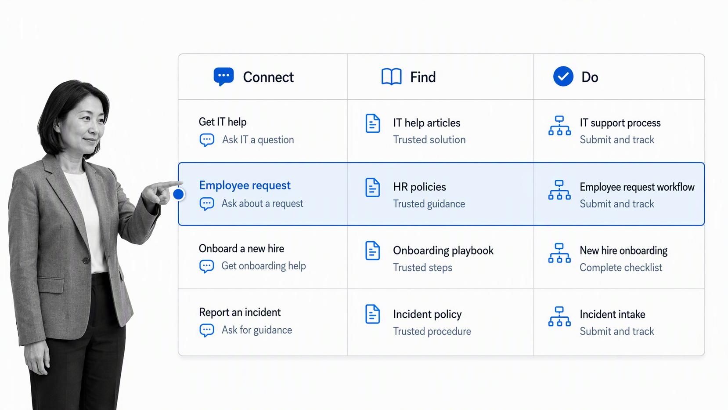Screen dimensions: 728x410
Task: Click the Ask about a request text
Action: pyautogui.click(x=262, y=203)
